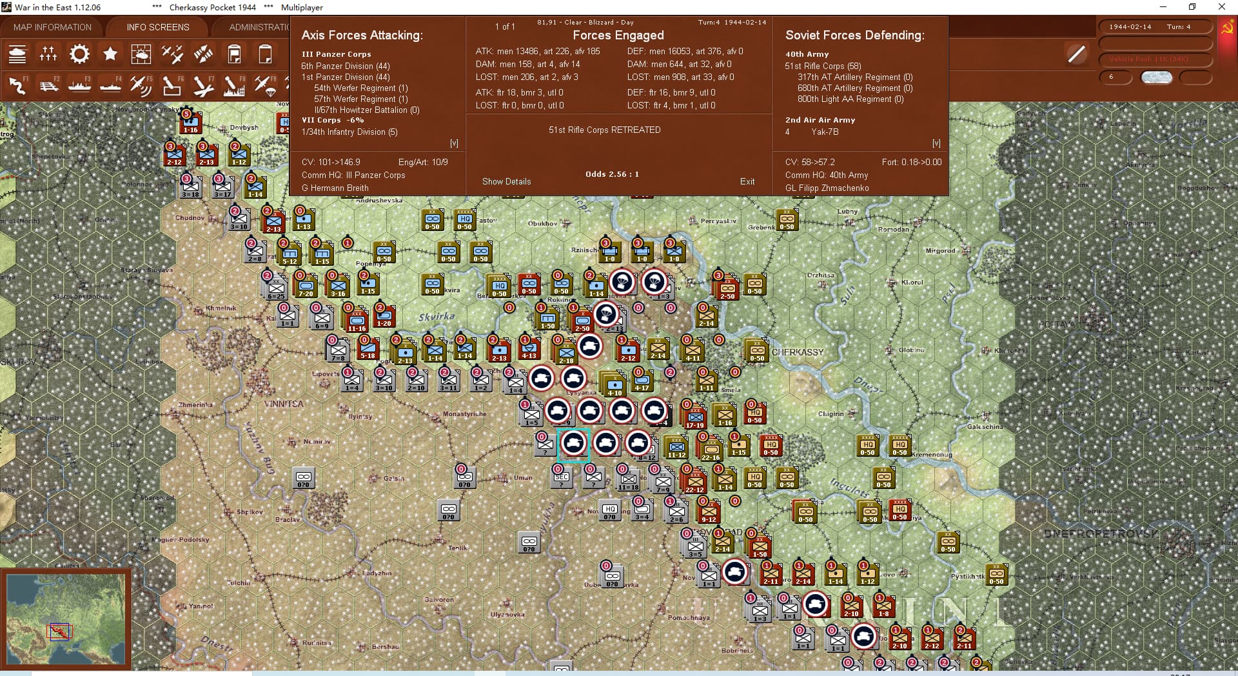The width and height of the screenshot is (1238, 676).
Task: Select the 7-20 German unit counter
Action: tap(306, 286)
